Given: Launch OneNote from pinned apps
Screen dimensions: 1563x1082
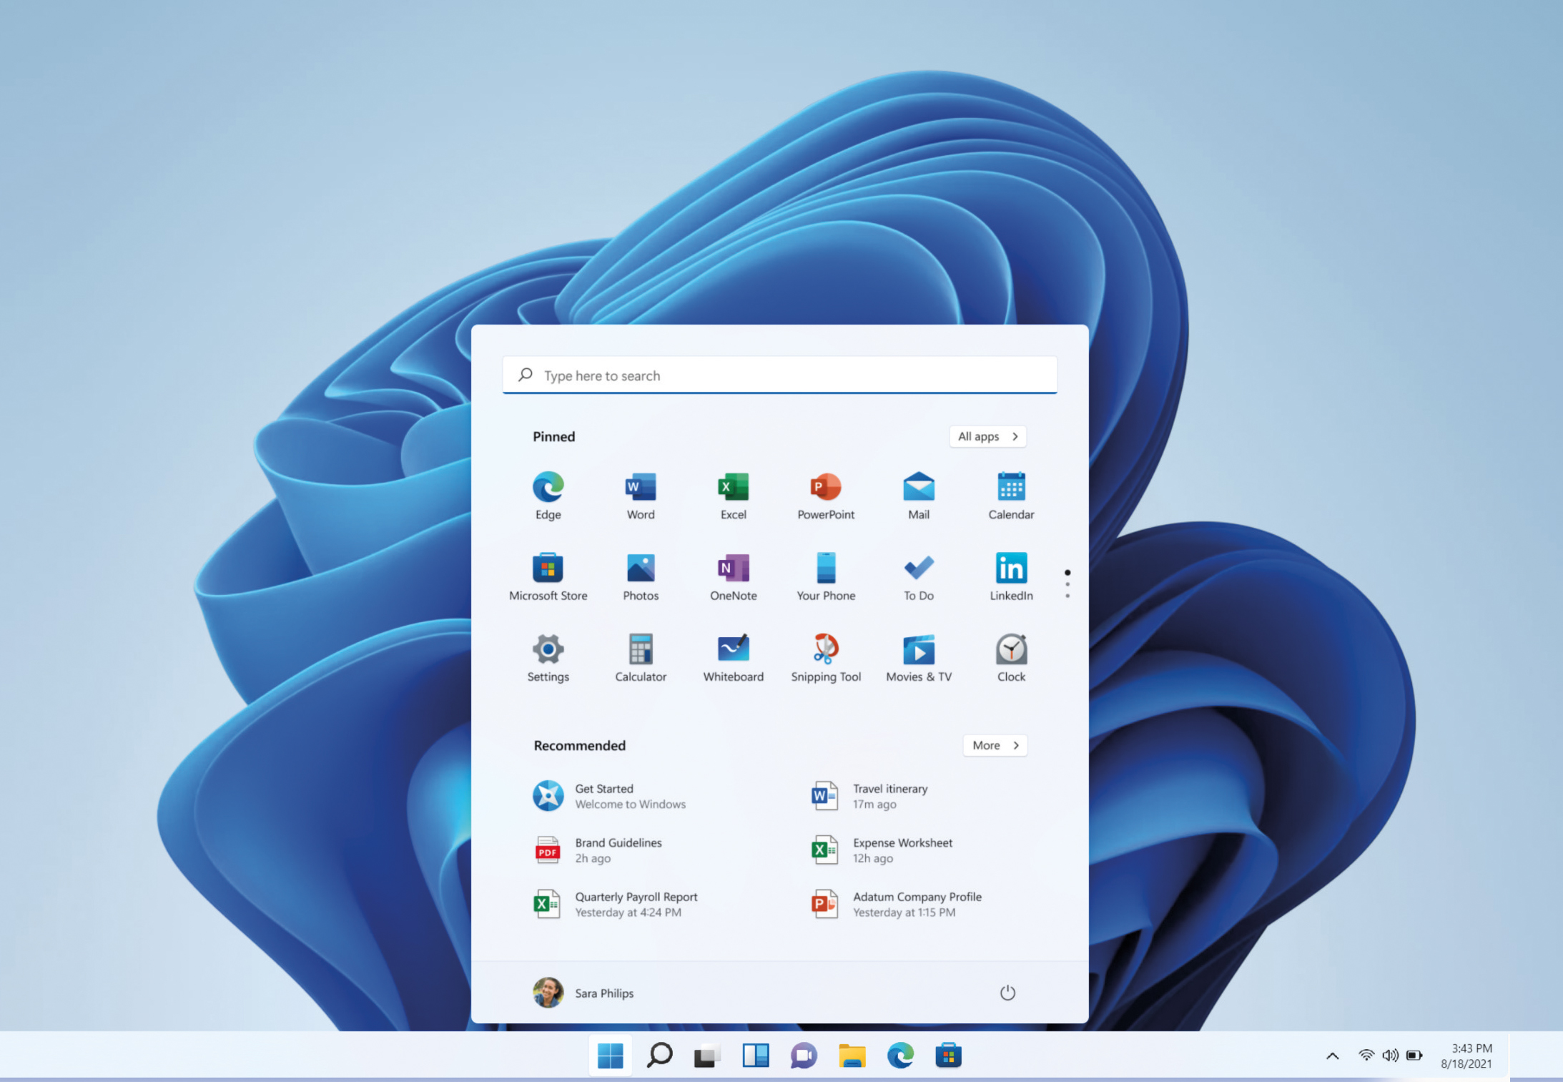Looking at the screenshot, I should (x=733, y=576).
